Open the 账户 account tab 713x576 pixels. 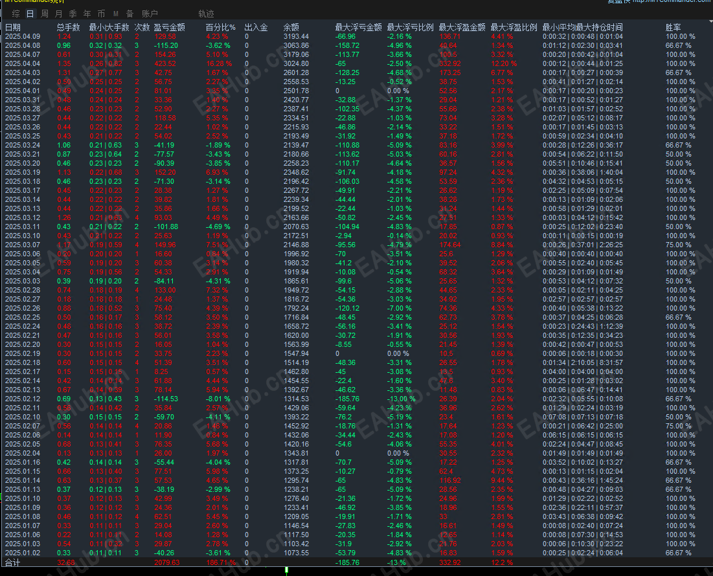(150, 14)
